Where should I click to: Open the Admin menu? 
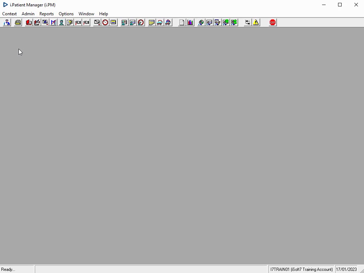coord(28,14)
